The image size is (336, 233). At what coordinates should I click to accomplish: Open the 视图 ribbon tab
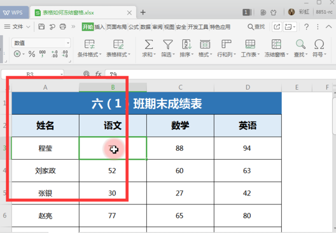click(169, 27)
